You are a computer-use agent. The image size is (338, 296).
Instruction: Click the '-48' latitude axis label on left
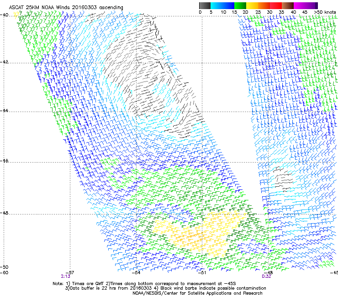4,213
